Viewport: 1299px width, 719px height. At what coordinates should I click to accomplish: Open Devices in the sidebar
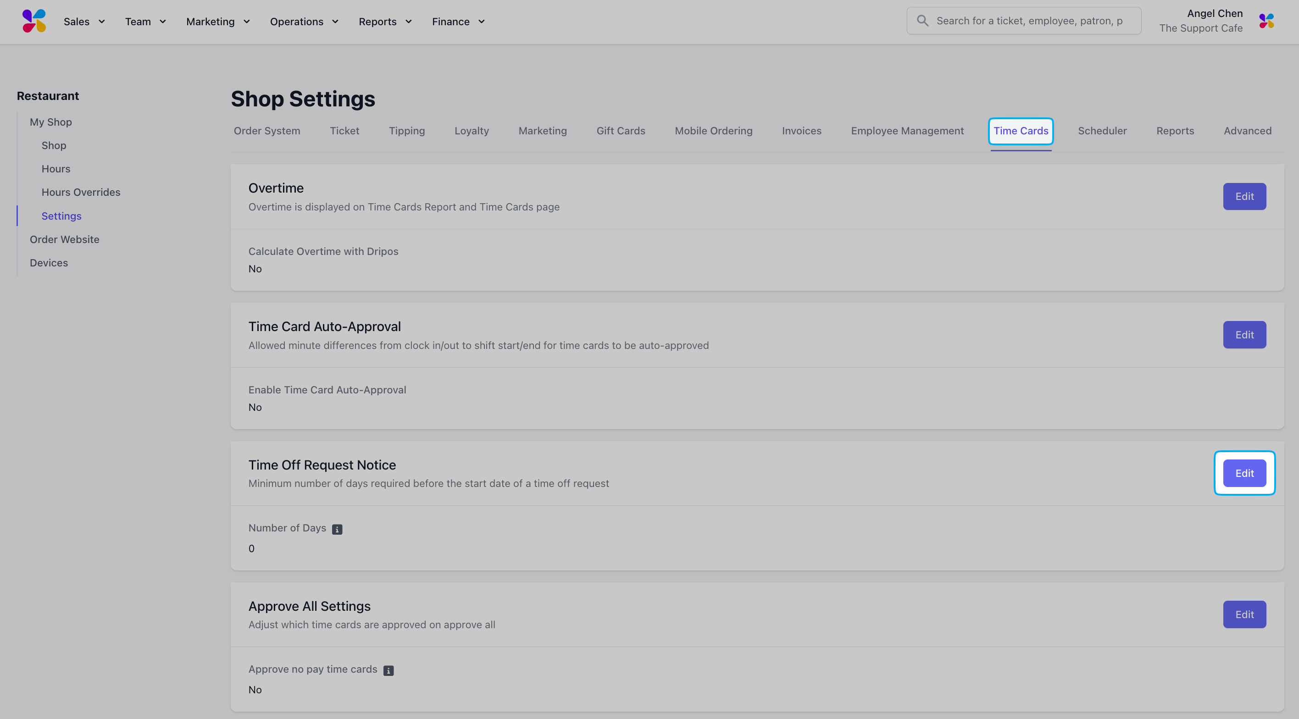point(49,263)
